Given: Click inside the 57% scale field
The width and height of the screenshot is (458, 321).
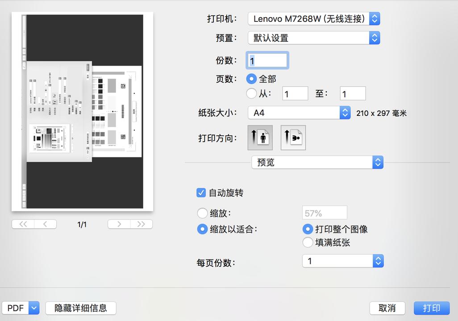Looking at the screenshot, I should pyautogui.click(x=324, y=213).
